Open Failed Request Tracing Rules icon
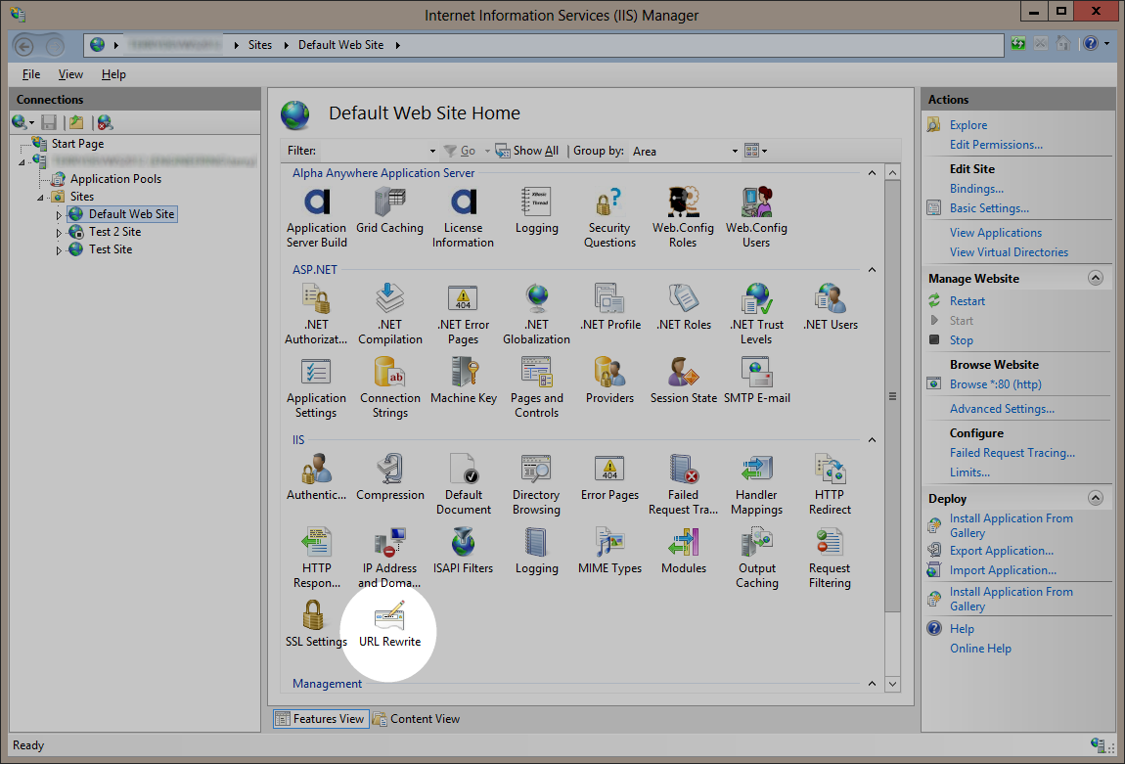The image size is (1125, 764). [x=683, y=484]
